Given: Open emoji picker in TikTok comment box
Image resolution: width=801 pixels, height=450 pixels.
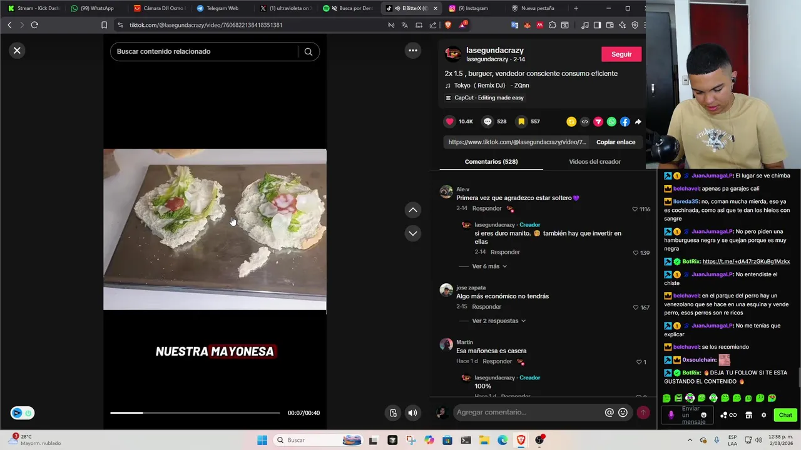Looking at the screenshot, I should click(623, 412).
